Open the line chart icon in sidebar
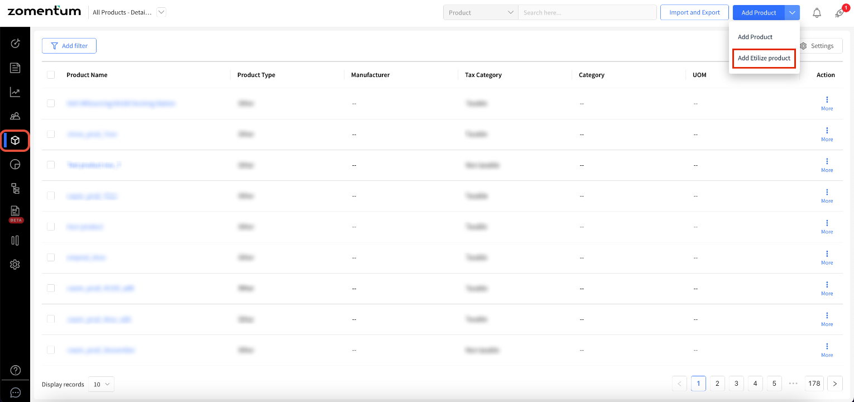The image size is (854, 402). (x=15, y=92)
